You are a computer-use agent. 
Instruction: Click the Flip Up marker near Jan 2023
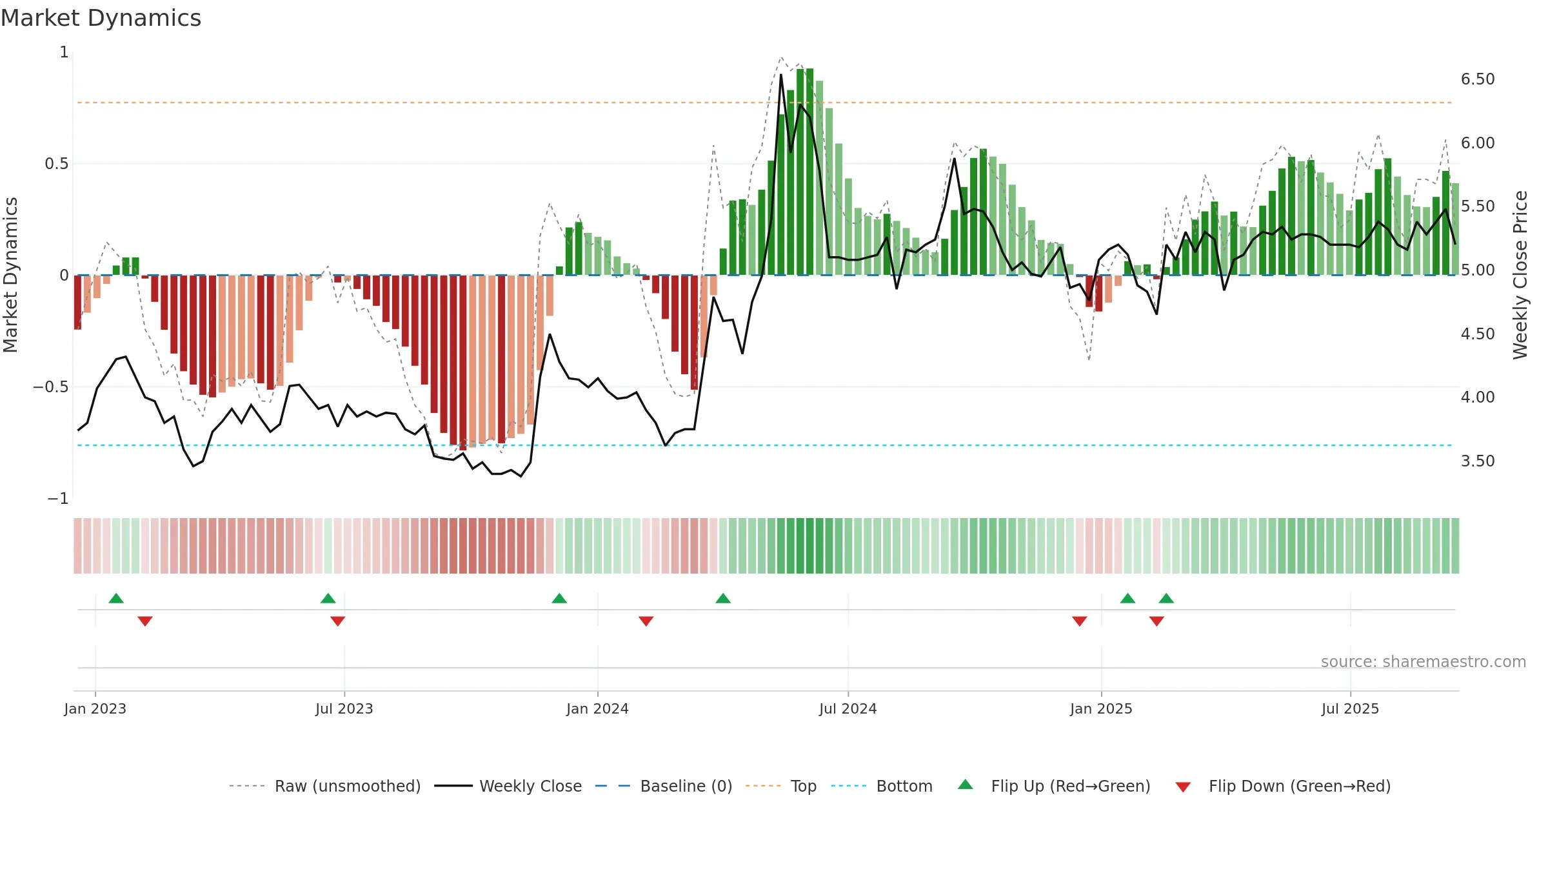(116, 598)
